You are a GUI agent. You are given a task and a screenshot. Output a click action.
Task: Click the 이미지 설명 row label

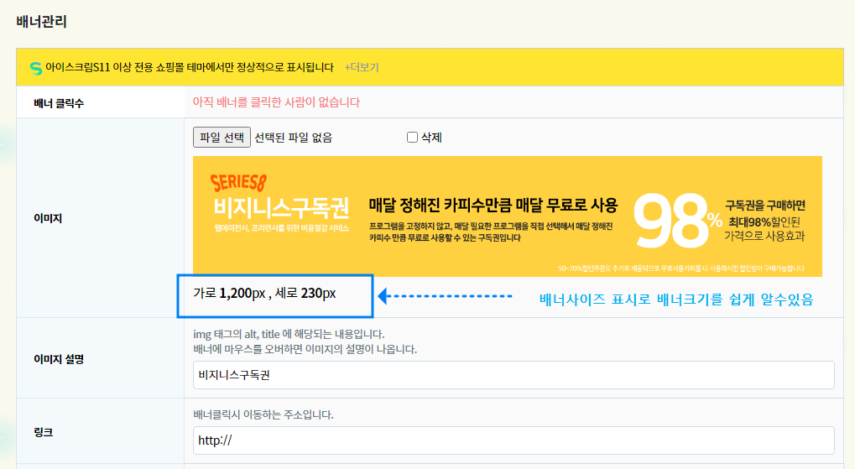[59, 359]
